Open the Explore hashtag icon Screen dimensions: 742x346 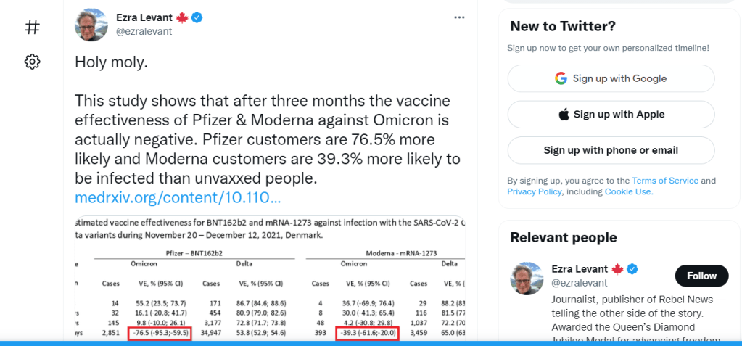pyautogui.click(x=32, y=28)
